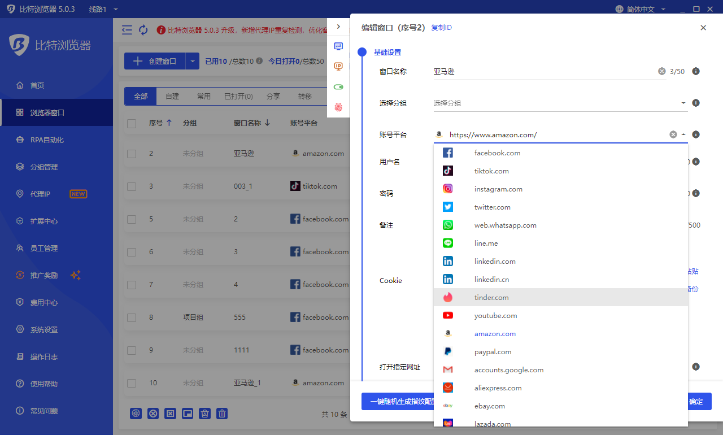Click the IP monitor icon in the dialog sidebar

point(338,66)
